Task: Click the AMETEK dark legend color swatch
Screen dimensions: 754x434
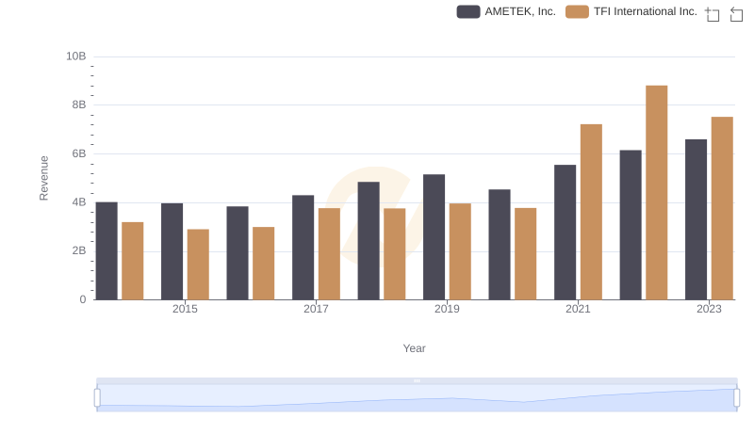Action: tap(468, 11)
